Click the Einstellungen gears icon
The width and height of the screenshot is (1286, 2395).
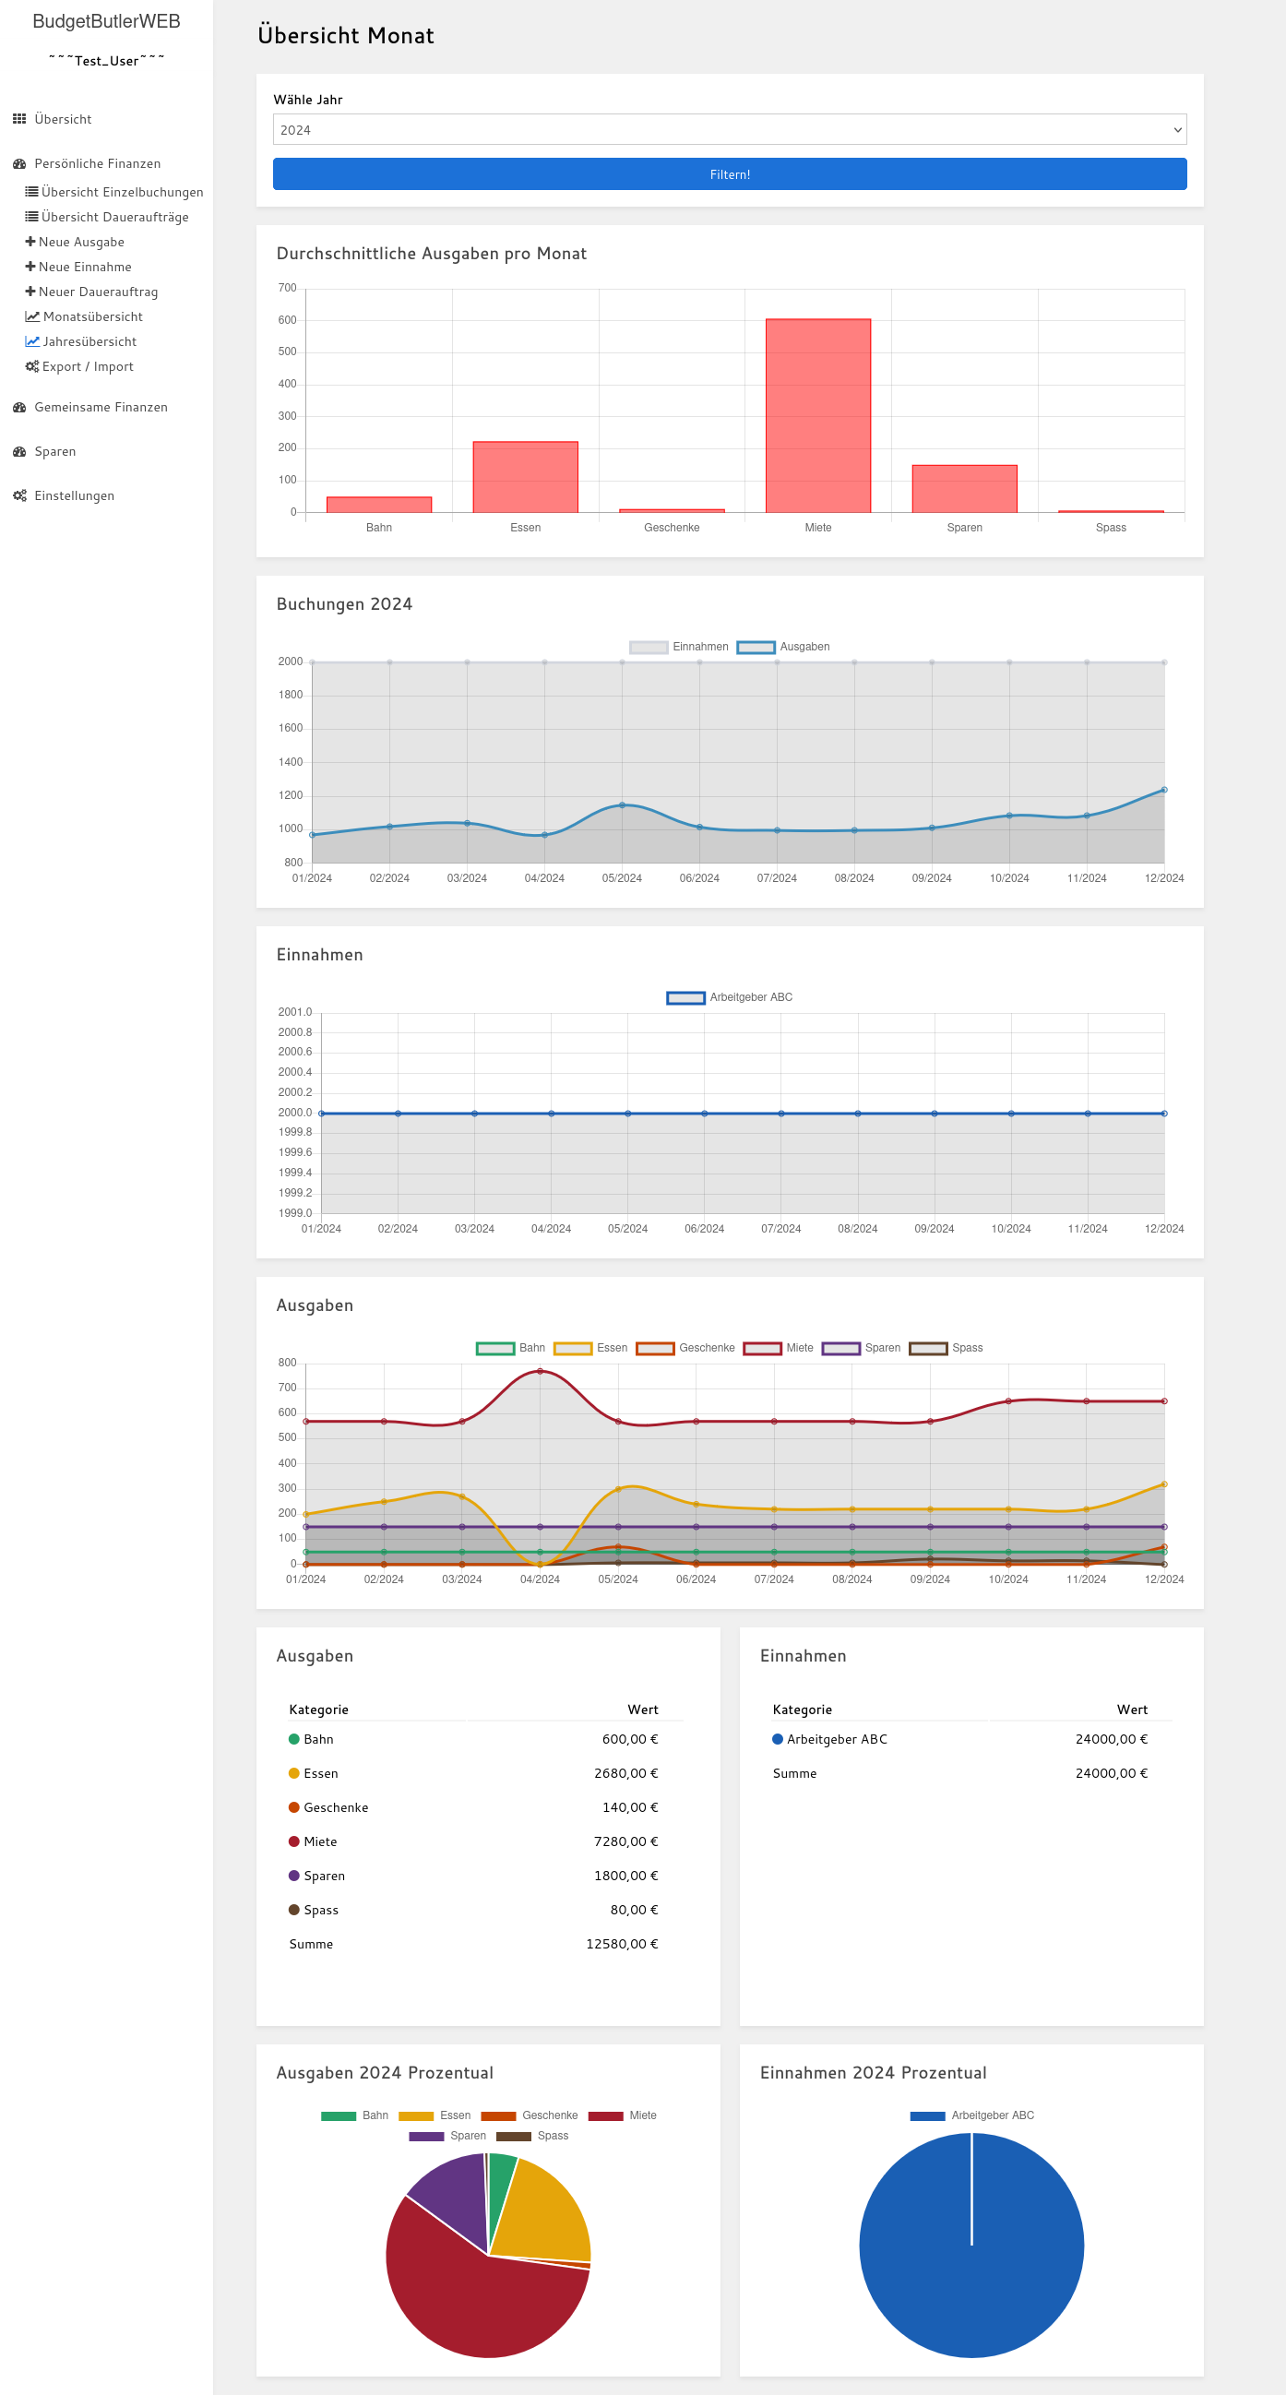(x=19, y=495)
